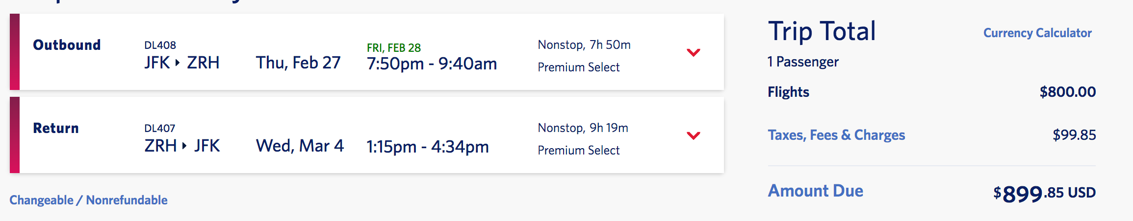Click the arrow icon between JFK and ZRH
Screen dimensions: 1133x221
tap(178, 63)
